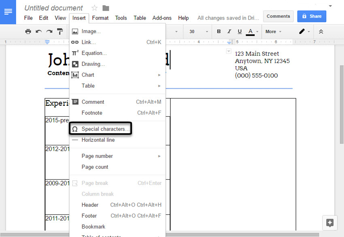Click the left indent marker on ruler
The width and height of the screenshot is (344, 237).
(x=47, y=42)
